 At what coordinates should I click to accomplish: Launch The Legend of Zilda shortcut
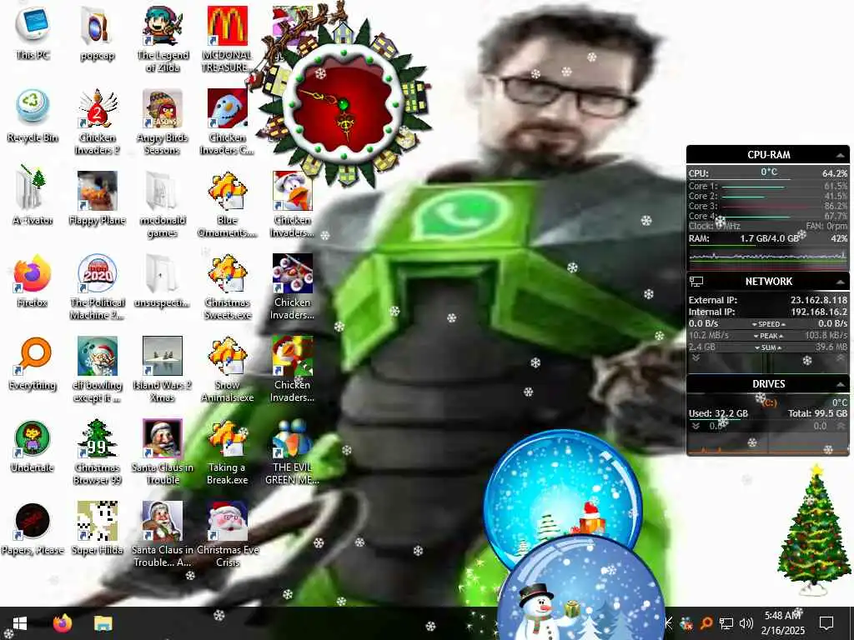tap(163, 38)
